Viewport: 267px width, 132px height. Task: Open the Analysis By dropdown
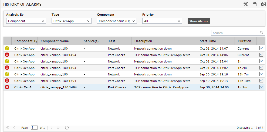click(26, 21)
